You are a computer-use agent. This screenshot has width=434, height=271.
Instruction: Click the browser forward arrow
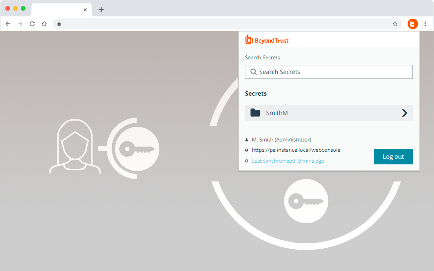(x=20, y=24)
